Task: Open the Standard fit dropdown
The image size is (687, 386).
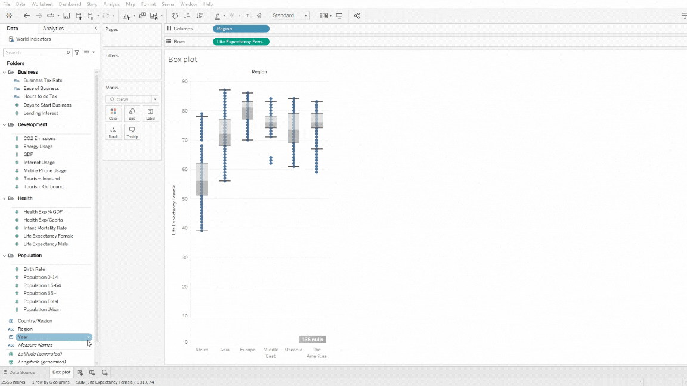Action: coord(305,15)
